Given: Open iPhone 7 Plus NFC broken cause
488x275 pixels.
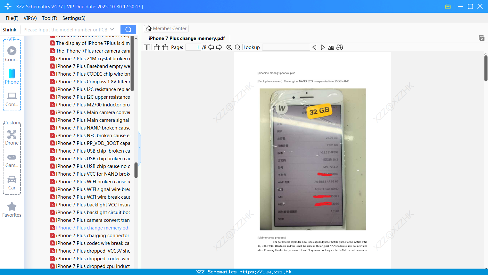Looking at the screenshot, I should click(x=90, y=136).
